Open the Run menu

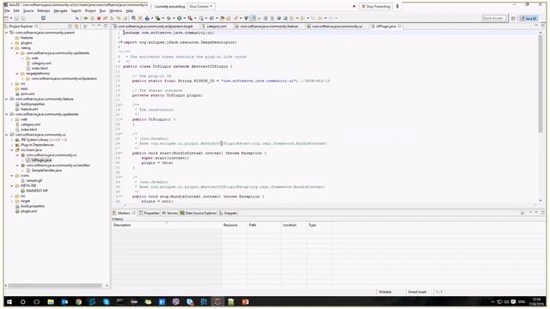[x=102, y=11]
